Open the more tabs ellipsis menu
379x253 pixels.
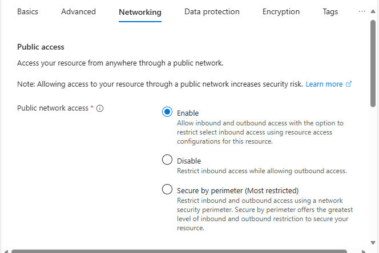pyautogui.click(x=361, y=11)
